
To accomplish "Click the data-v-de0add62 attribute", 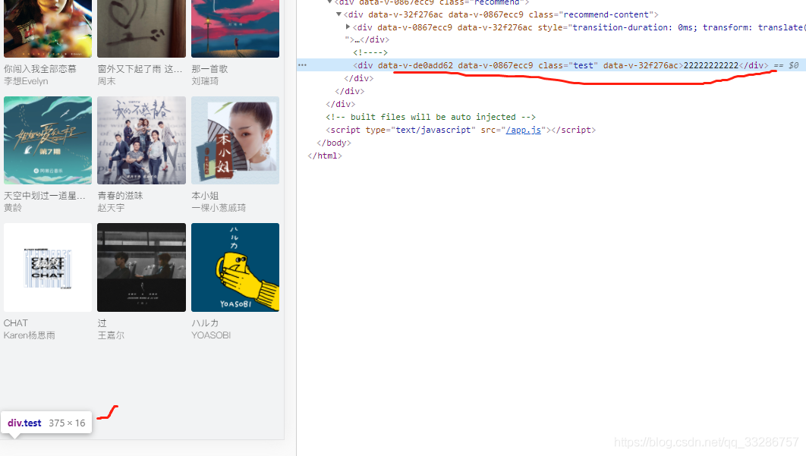I will [415, 65].
